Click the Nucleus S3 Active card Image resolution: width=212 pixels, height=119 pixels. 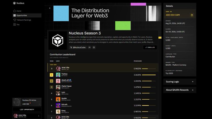(x=27, y=102)
